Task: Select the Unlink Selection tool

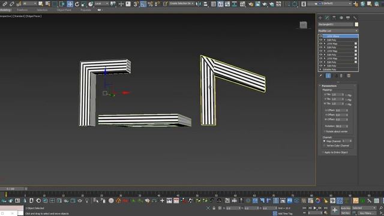Action: click(11, 4)
